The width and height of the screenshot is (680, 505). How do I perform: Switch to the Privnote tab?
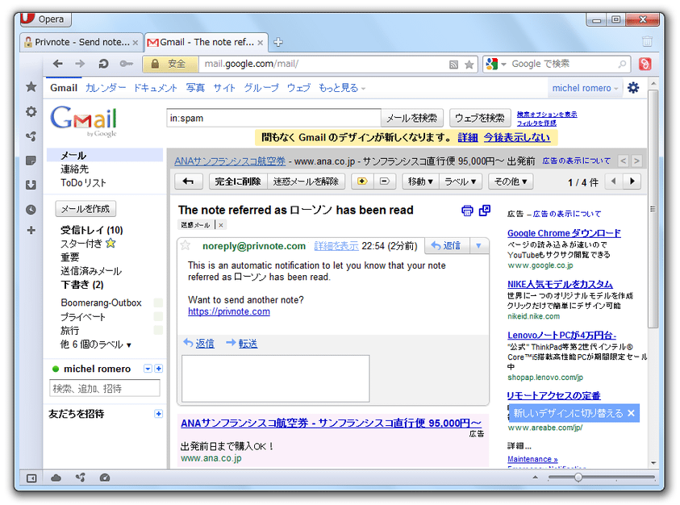[81, 42]
